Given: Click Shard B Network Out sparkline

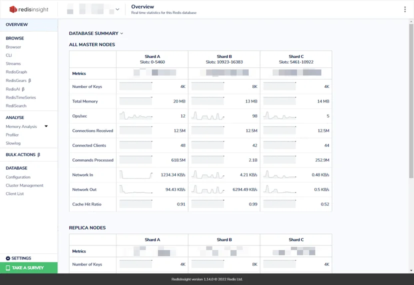Looking at the screenshot, I should point(208,189).
